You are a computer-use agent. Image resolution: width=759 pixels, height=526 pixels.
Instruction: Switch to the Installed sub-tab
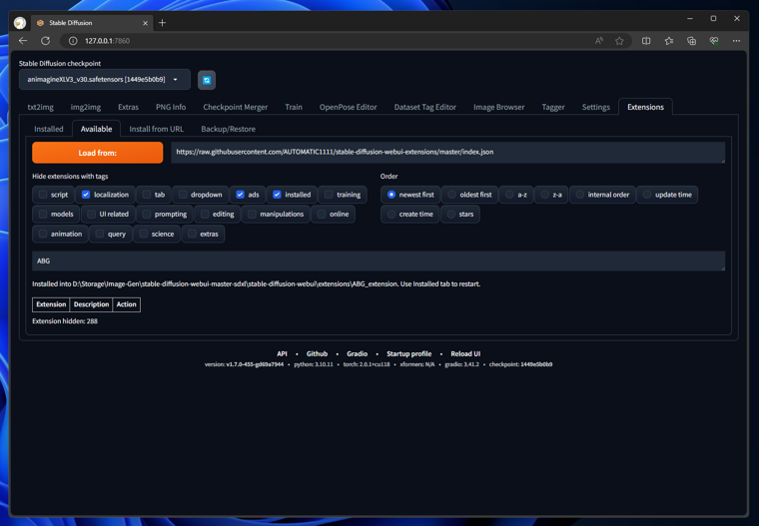click(49, 129)
